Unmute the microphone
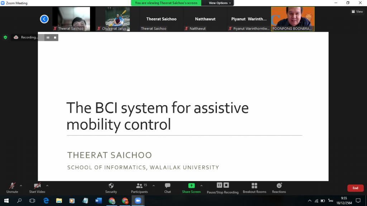The width and height of the screenshot is (367, 206). [x=12, y=186]
